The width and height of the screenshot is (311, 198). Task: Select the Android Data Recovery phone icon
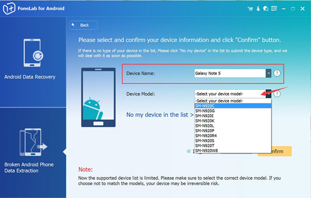click(33, 53)
